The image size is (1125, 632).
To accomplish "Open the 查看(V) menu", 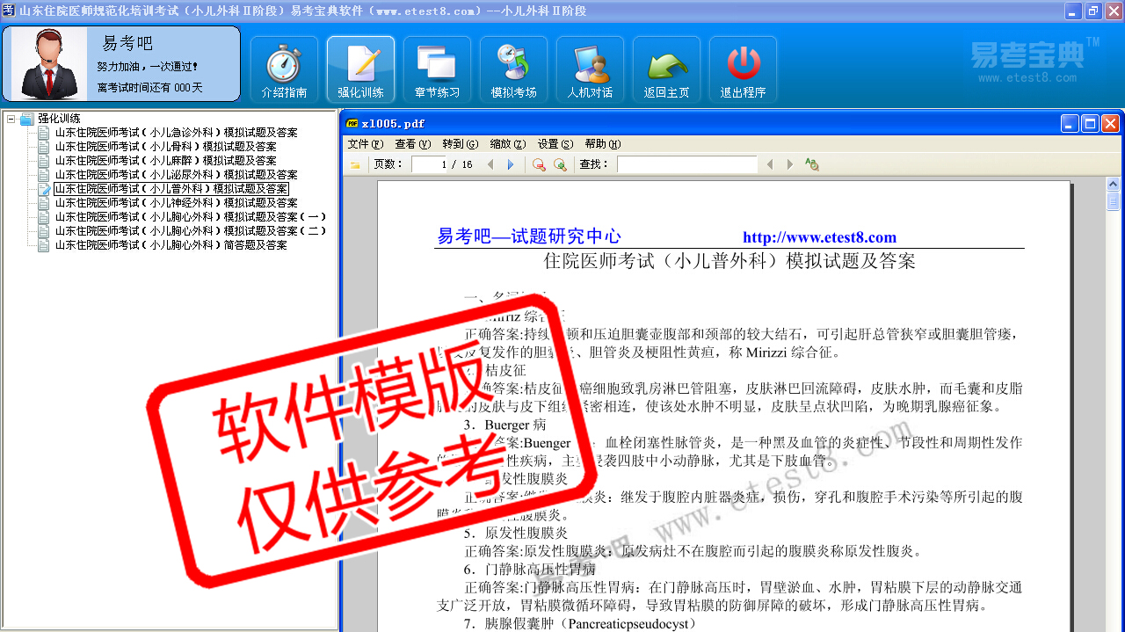I will pyautogui.click(x=413, y=144).
